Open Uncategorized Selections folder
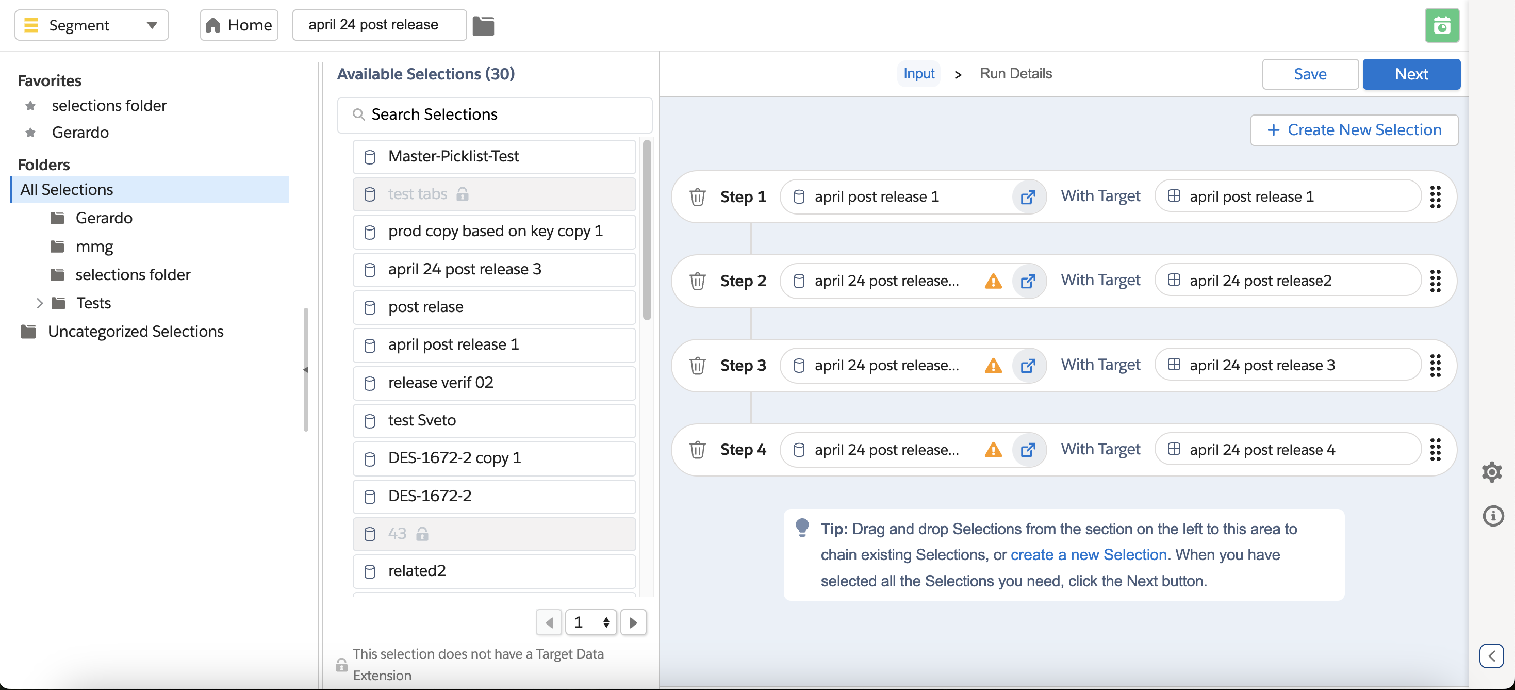Image resolution: width=1515 pixels, height=690 pixels. tap(135, 331)
